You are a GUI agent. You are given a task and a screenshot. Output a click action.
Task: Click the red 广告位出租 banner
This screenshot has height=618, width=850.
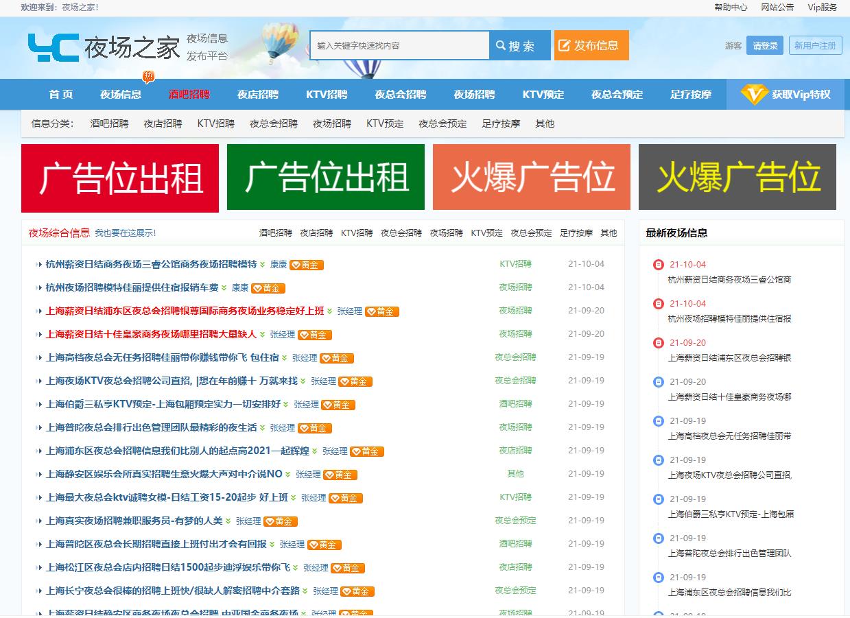(120, 178)
